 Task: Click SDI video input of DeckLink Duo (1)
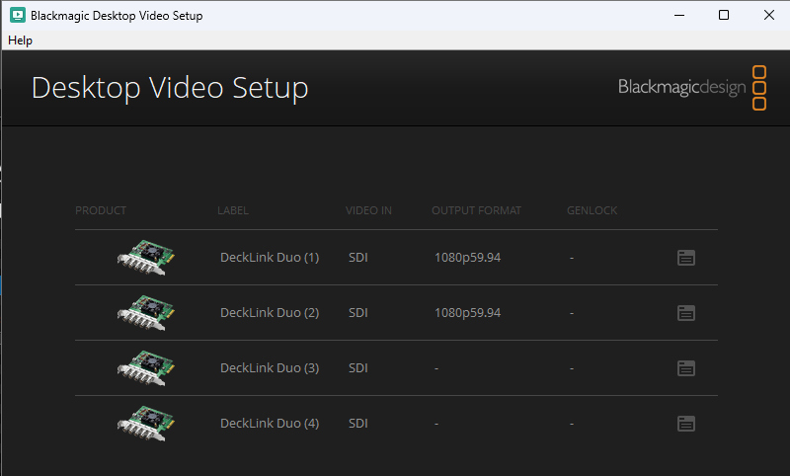coord(358,258)
